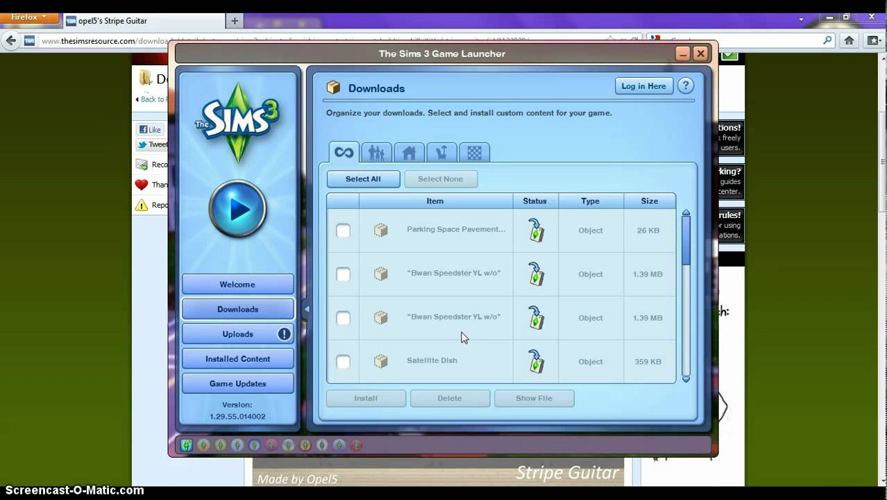This screenshot has width=887, height=500.
Task: Click the Facebook Like button on webpage
Action: [x=150, y=129]
